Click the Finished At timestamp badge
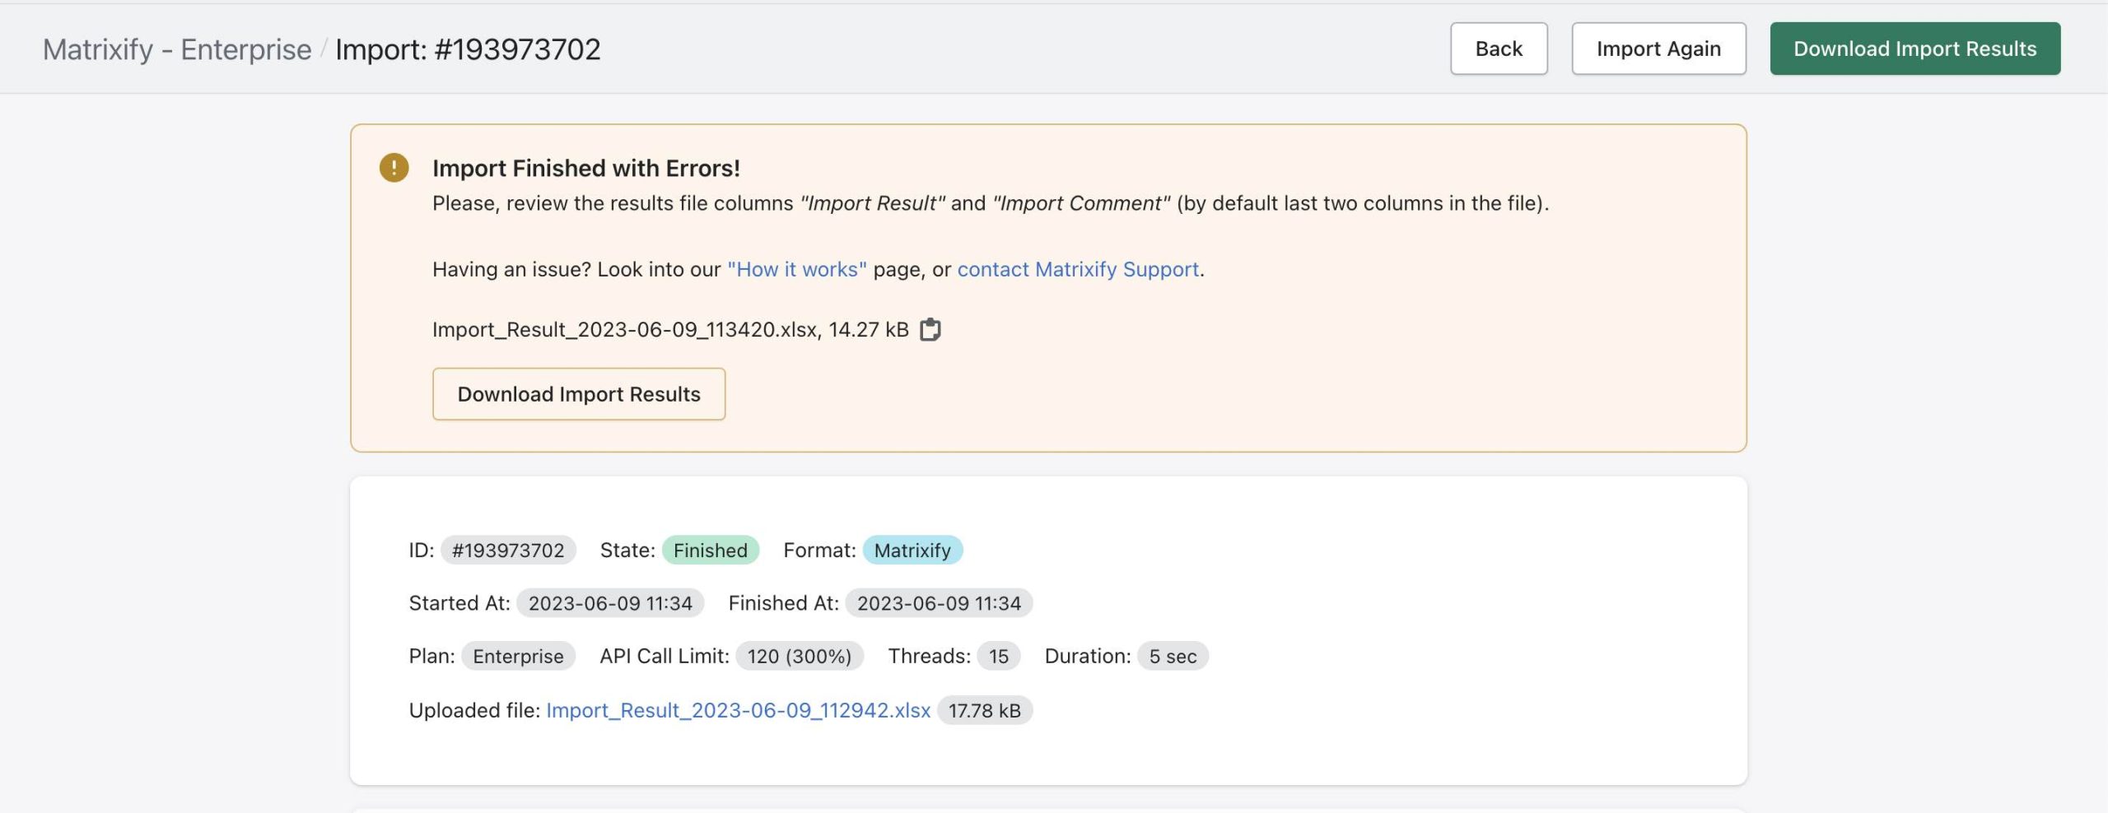Screen dimensions: 2108x813 click(x=938, y=603)
